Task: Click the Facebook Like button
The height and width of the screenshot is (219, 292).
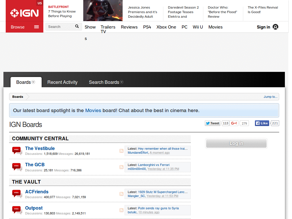Action: [x=261, y=123]
